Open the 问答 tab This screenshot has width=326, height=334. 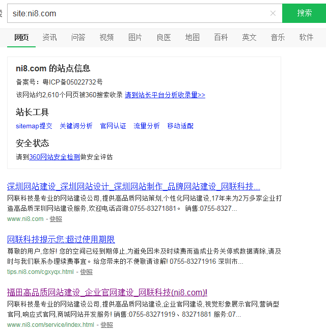78,37
